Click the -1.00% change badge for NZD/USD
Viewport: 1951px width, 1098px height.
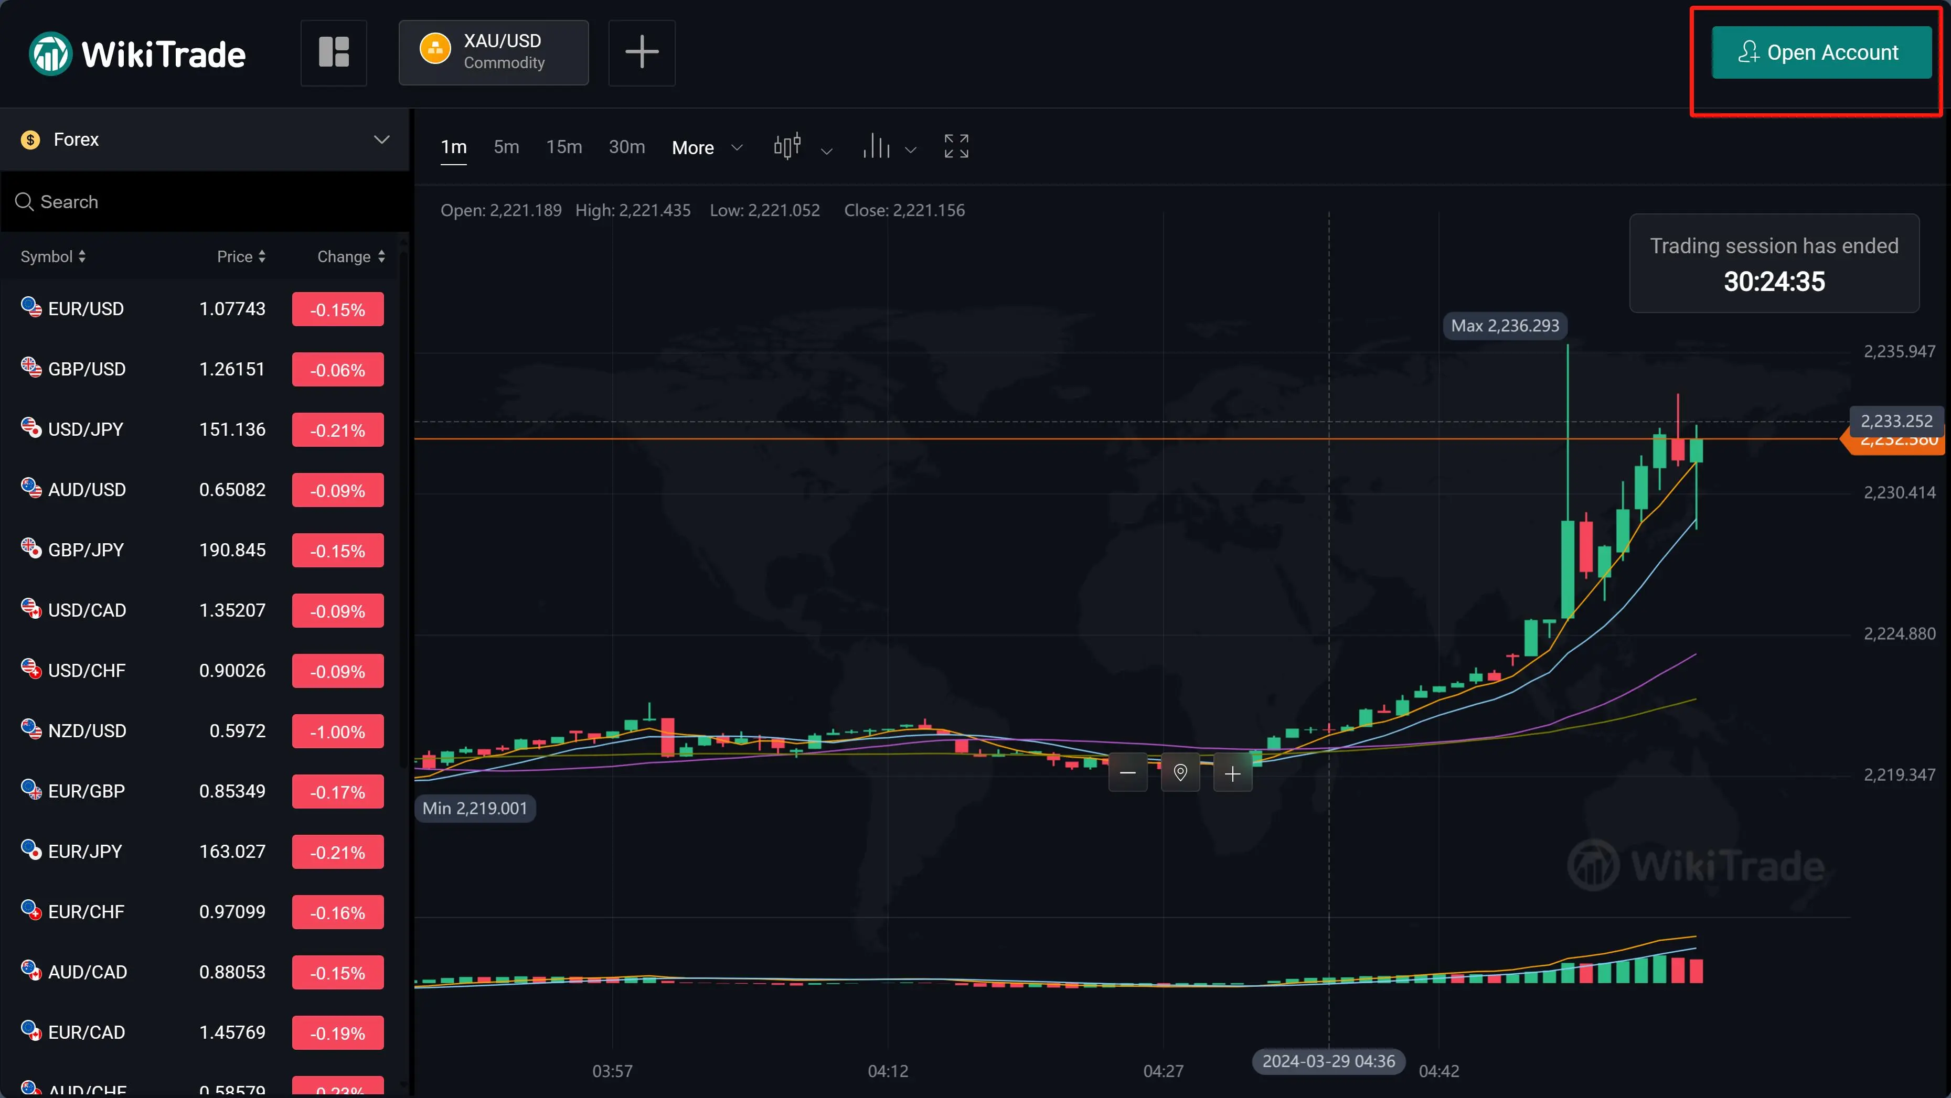pyautogui.click(x=338, y=731)
